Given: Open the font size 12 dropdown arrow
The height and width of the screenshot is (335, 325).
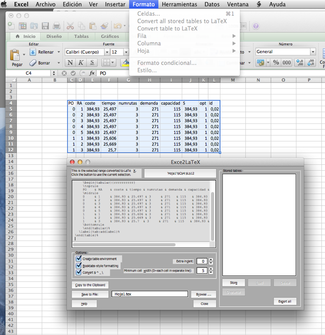Looking at the screenshot, I should coord(126,52).
